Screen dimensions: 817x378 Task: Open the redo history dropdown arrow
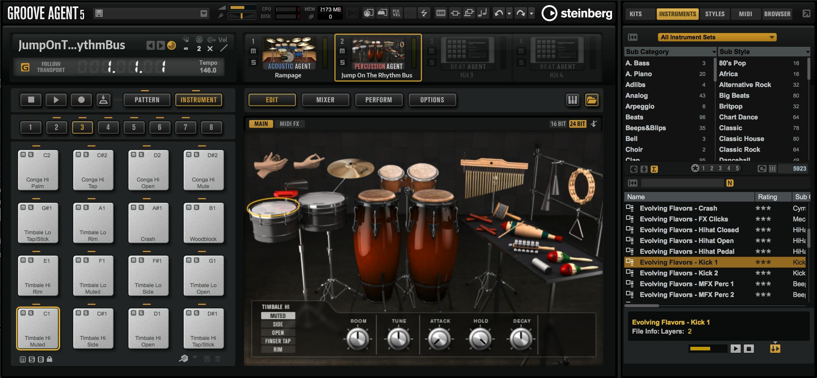tap(532, 13)
